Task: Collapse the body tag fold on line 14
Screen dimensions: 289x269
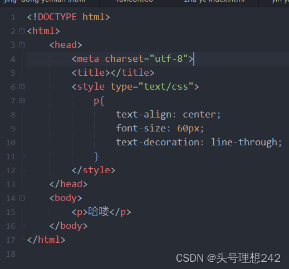Action: tap(22, 198)
